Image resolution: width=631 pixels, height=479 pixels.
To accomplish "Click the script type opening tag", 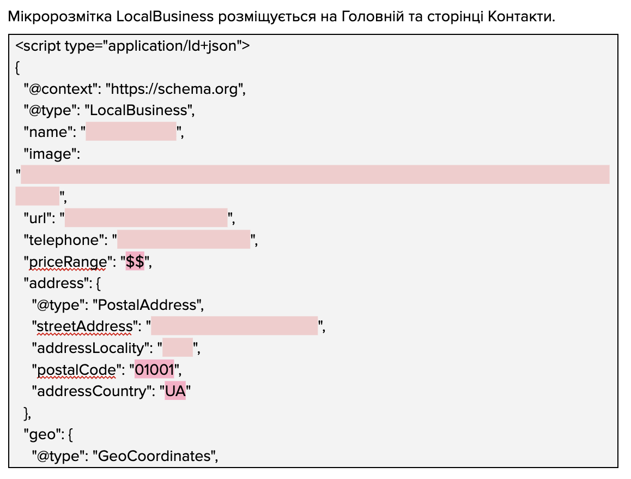I will click(x=132, y=46).
